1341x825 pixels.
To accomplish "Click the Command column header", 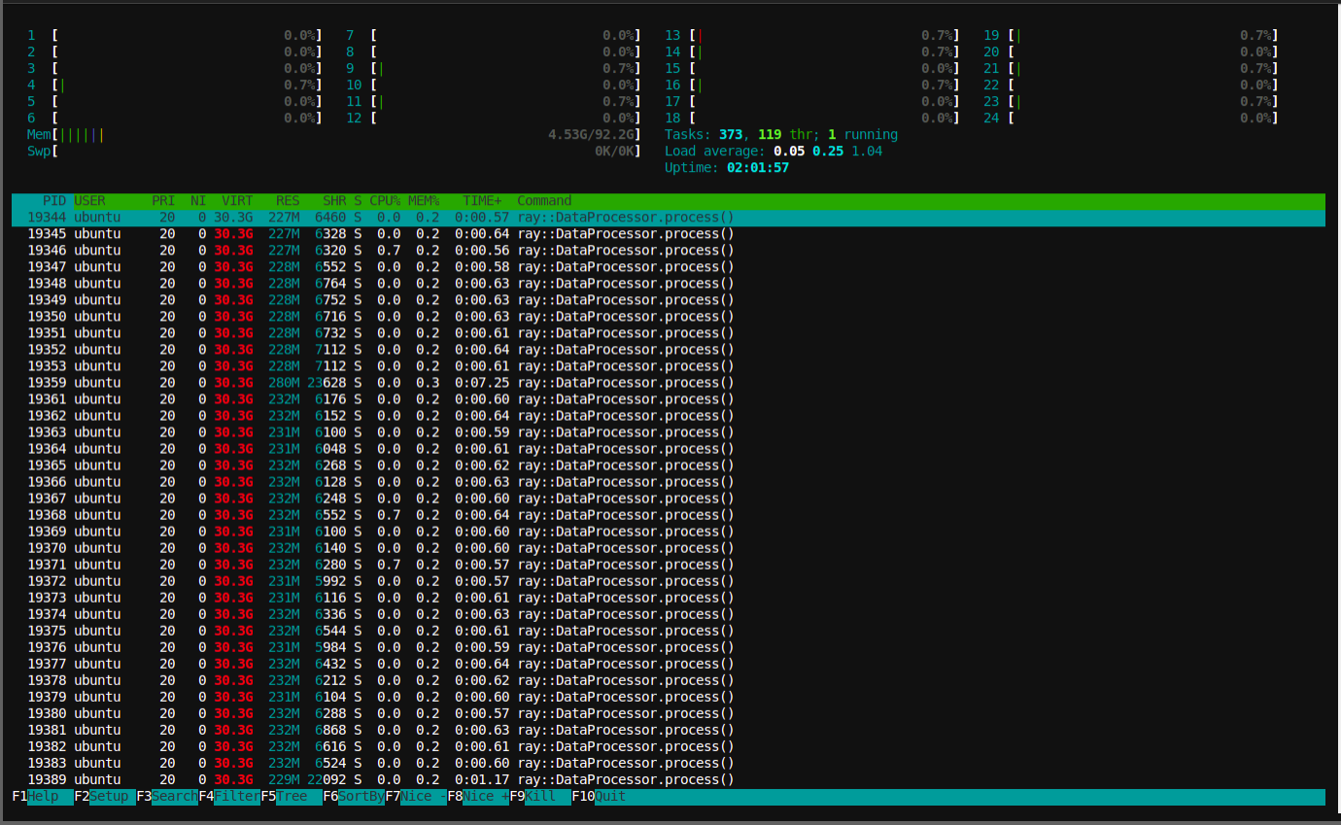I will coord(544,201).
